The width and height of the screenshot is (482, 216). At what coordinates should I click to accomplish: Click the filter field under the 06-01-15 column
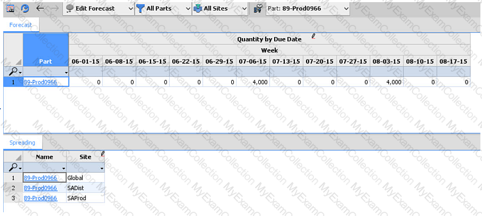85,72
